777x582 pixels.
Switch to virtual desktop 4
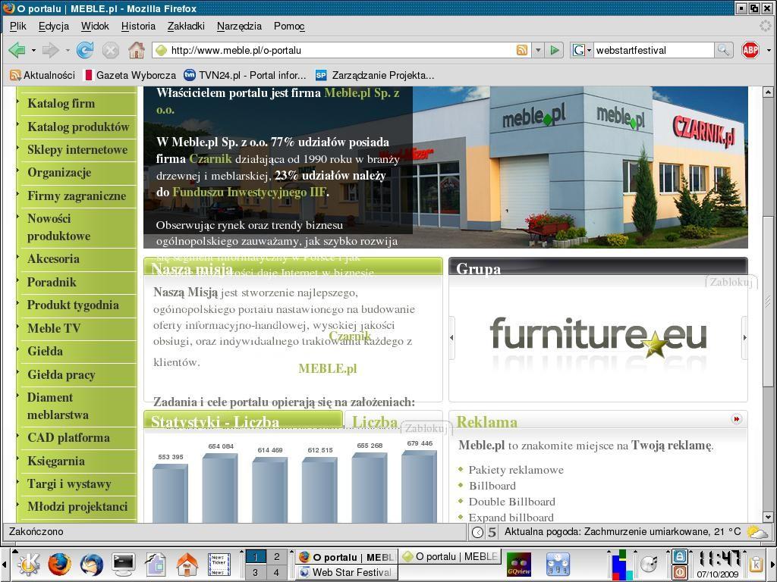click(276, 572)
